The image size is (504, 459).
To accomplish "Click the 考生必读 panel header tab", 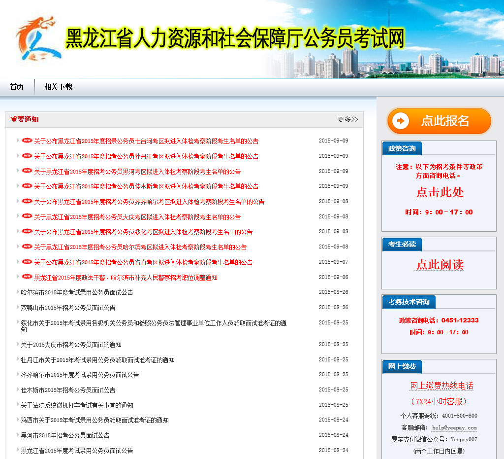I will click(x=402, y=245).
